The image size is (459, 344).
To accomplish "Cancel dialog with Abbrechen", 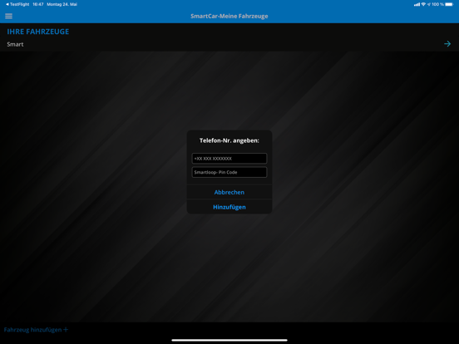I will click(229, 192).
